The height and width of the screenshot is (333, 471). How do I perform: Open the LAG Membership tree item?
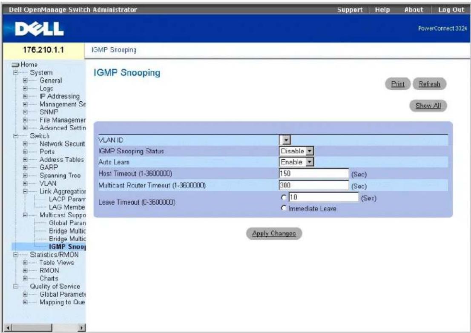click(67, 207)
